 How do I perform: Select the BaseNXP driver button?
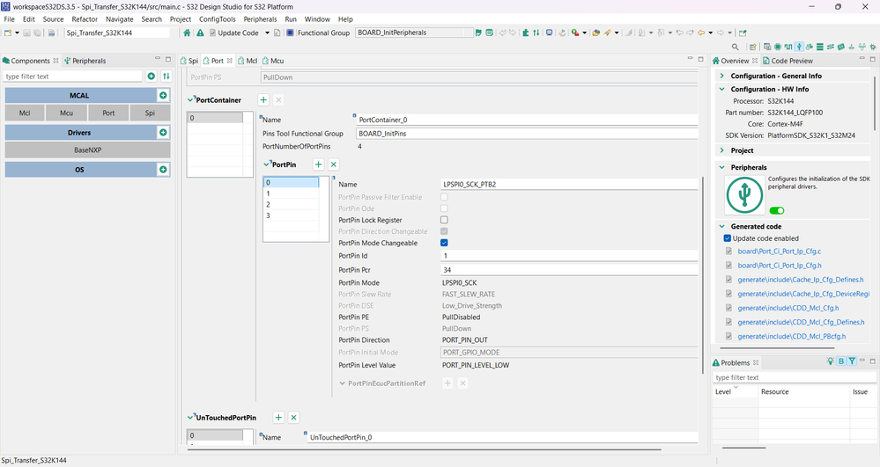(87, 150)
